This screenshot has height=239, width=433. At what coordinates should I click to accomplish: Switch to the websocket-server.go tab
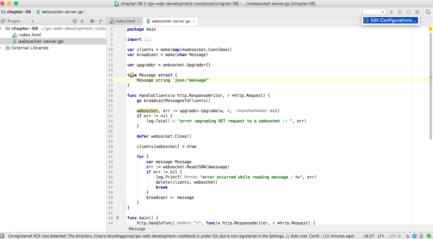click(x=170, y=21)
